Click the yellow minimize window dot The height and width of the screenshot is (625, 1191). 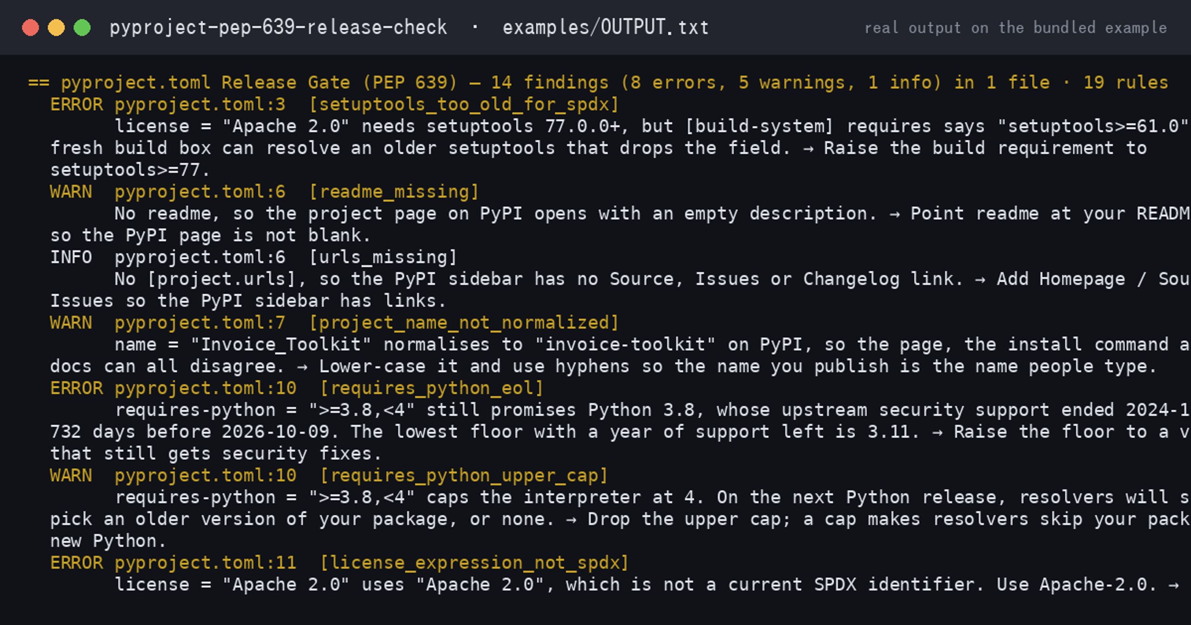pyautogui.click(x=56, y=27)
